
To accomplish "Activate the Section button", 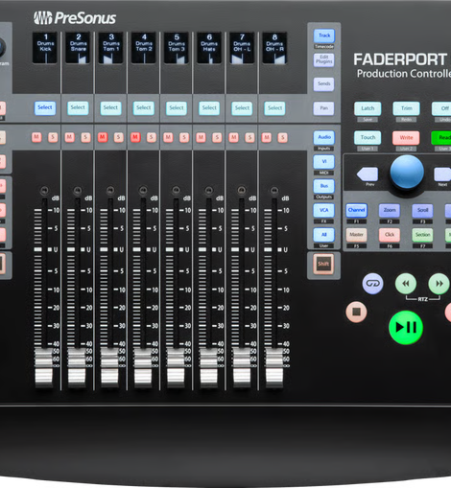I will click(x=422, y=235).
